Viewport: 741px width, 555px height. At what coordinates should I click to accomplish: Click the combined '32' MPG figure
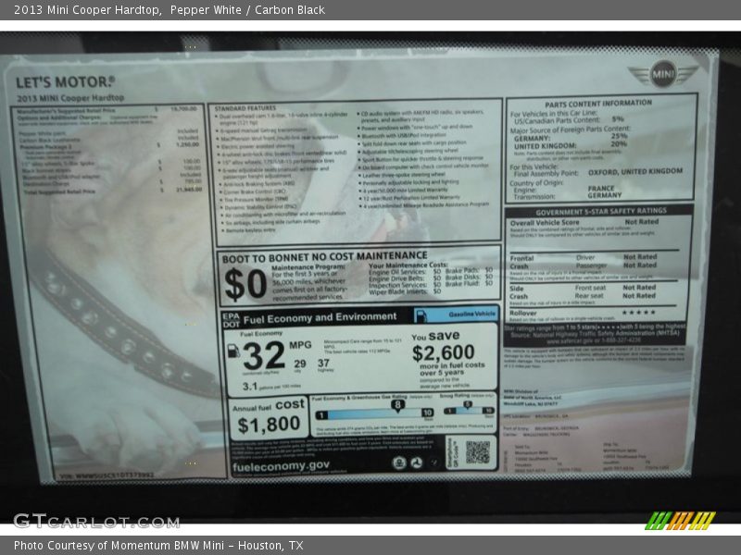tap(264, 355)
